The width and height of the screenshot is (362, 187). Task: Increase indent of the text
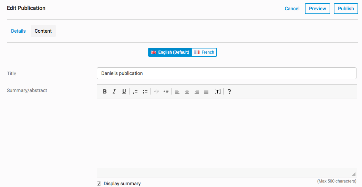pyautogui.click(x=166, y=91)
